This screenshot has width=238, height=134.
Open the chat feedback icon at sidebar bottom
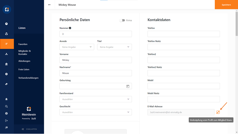click(6, 128)
